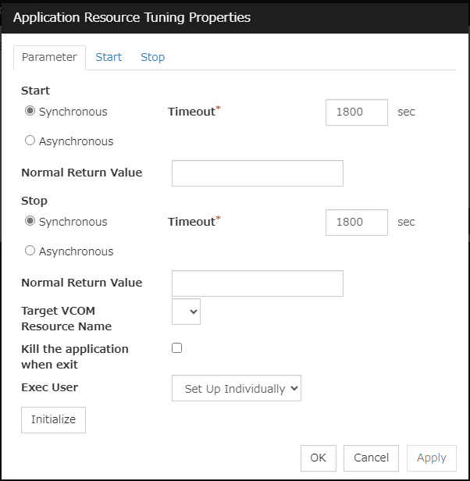
Task: Open the Start tab
Action: 109,57
